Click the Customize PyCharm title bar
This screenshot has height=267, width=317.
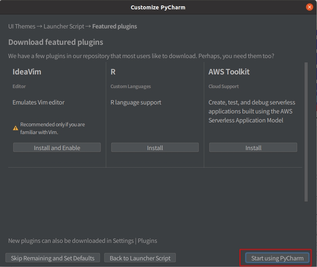click(158, 7)
